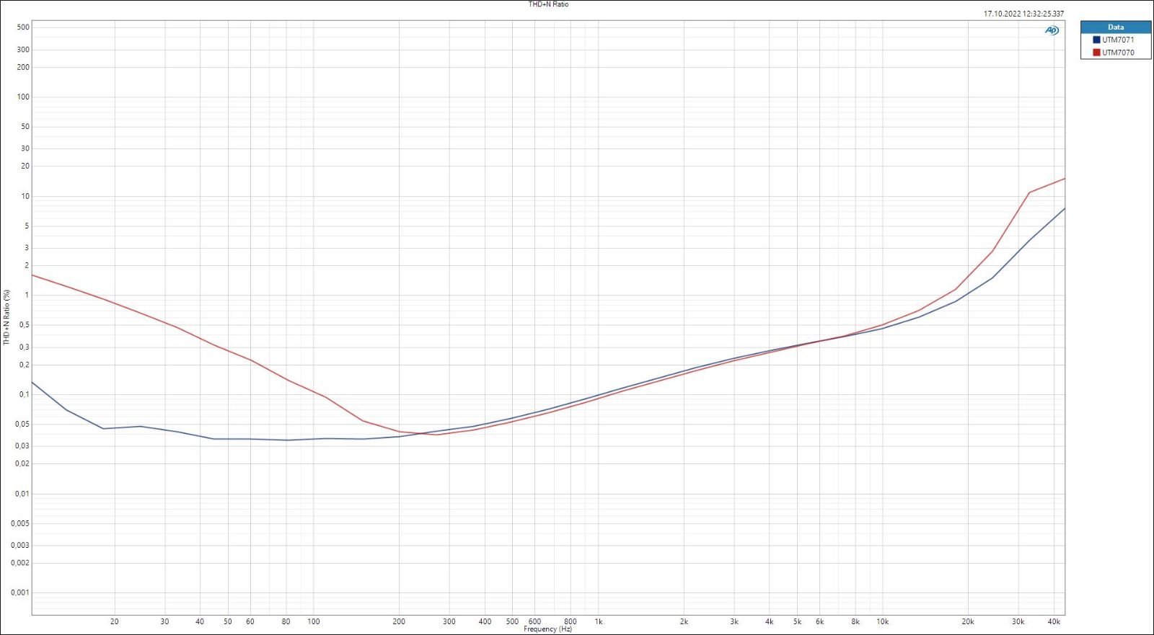Click the 30k tick label on frequency axis

[x=1018, y=621]
